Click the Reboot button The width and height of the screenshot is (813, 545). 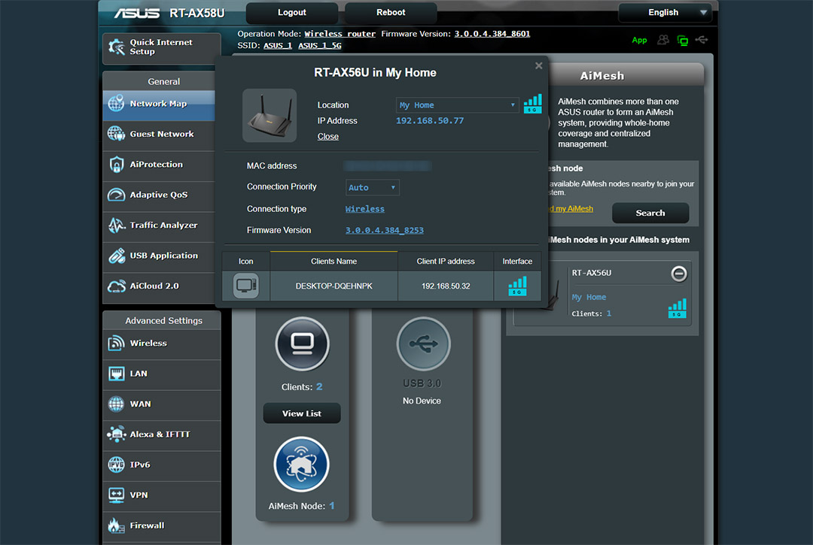(391, 13)
